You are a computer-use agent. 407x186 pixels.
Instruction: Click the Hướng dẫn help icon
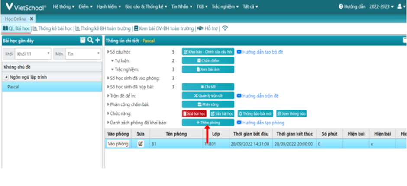341,7
